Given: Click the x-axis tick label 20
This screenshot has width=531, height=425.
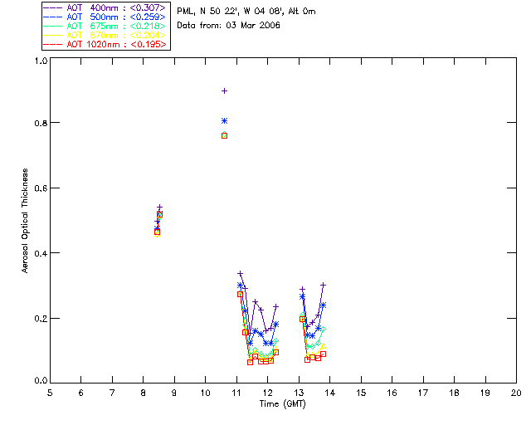Looking at the screenshot, I should point(516,393).
